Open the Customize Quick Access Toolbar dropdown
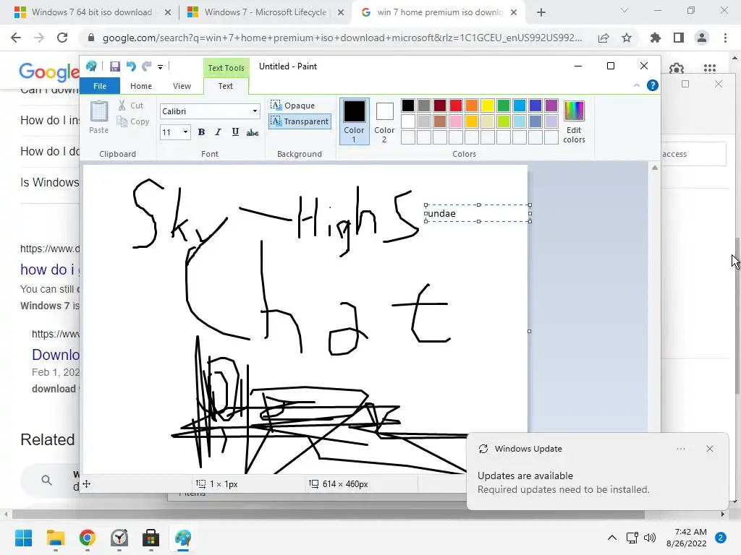 point(160,67)
